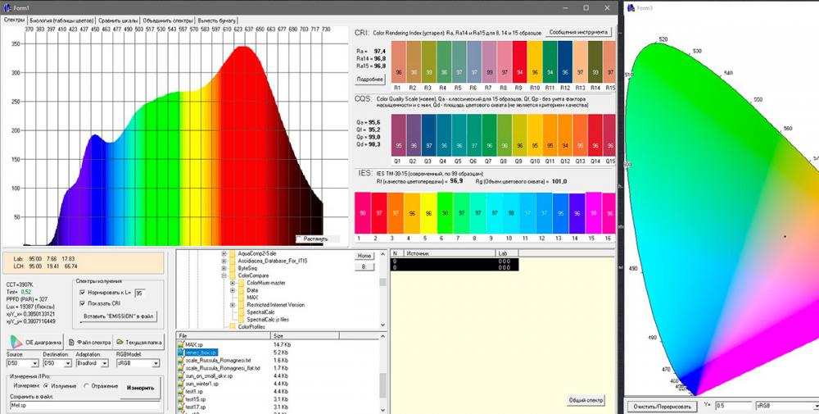Click the SpectralCalc folder icon
Screen dimensions: 819x414
[x=242, y=312]
